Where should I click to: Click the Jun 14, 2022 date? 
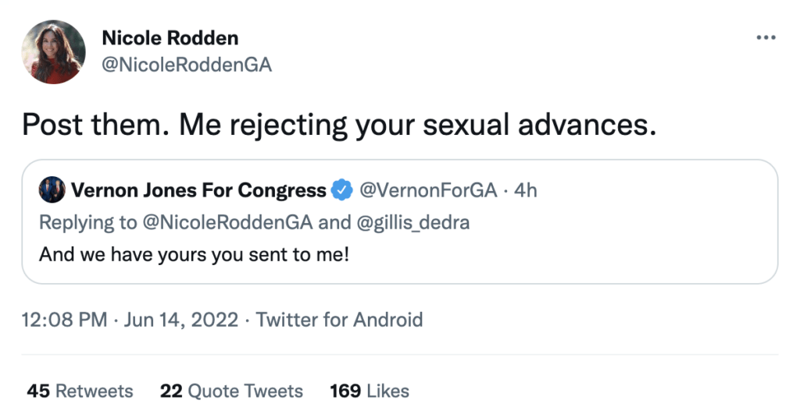pos(181,319)
